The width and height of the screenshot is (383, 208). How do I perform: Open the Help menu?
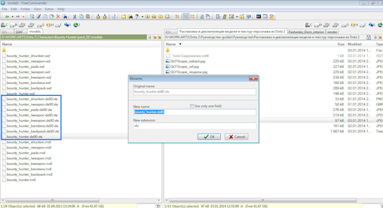[x=61, y=9]
